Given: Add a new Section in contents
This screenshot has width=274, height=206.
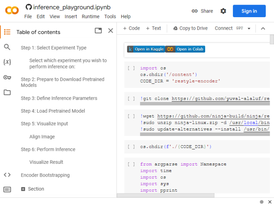Looking at the screenshot, I should (x=32, y=189).
